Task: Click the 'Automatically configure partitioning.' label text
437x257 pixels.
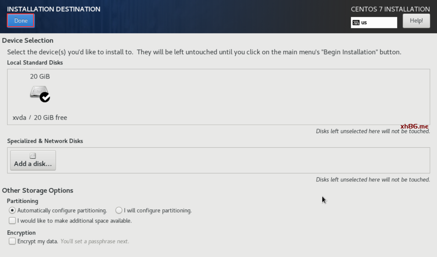Action: click(x=62, y=210)
